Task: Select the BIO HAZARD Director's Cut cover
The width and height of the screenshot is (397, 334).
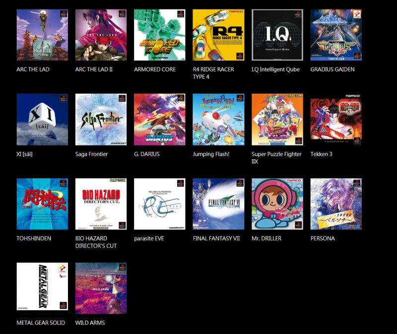Action: [101, 204]
